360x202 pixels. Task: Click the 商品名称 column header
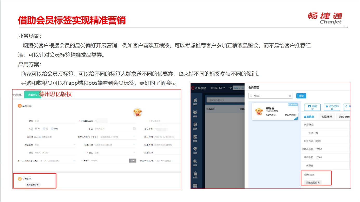tap(211, 109)
